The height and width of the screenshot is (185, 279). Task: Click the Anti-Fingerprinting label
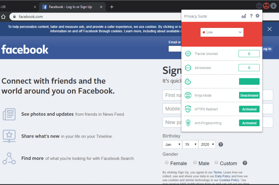(208, 123)
